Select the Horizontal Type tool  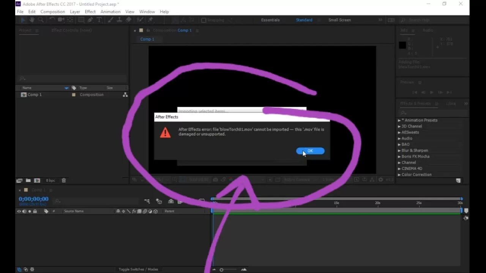click(x=99, y=20)
